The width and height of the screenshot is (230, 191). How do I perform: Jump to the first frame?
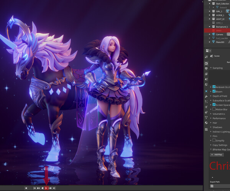[34, 188]
